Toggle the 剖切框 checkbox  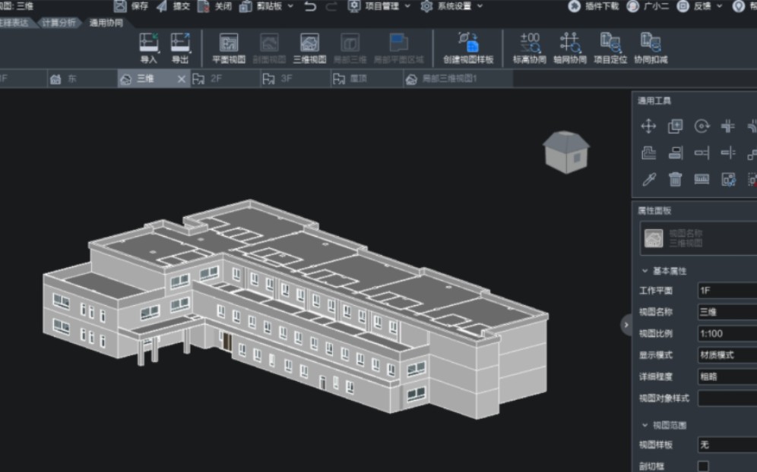click(703, 466)
